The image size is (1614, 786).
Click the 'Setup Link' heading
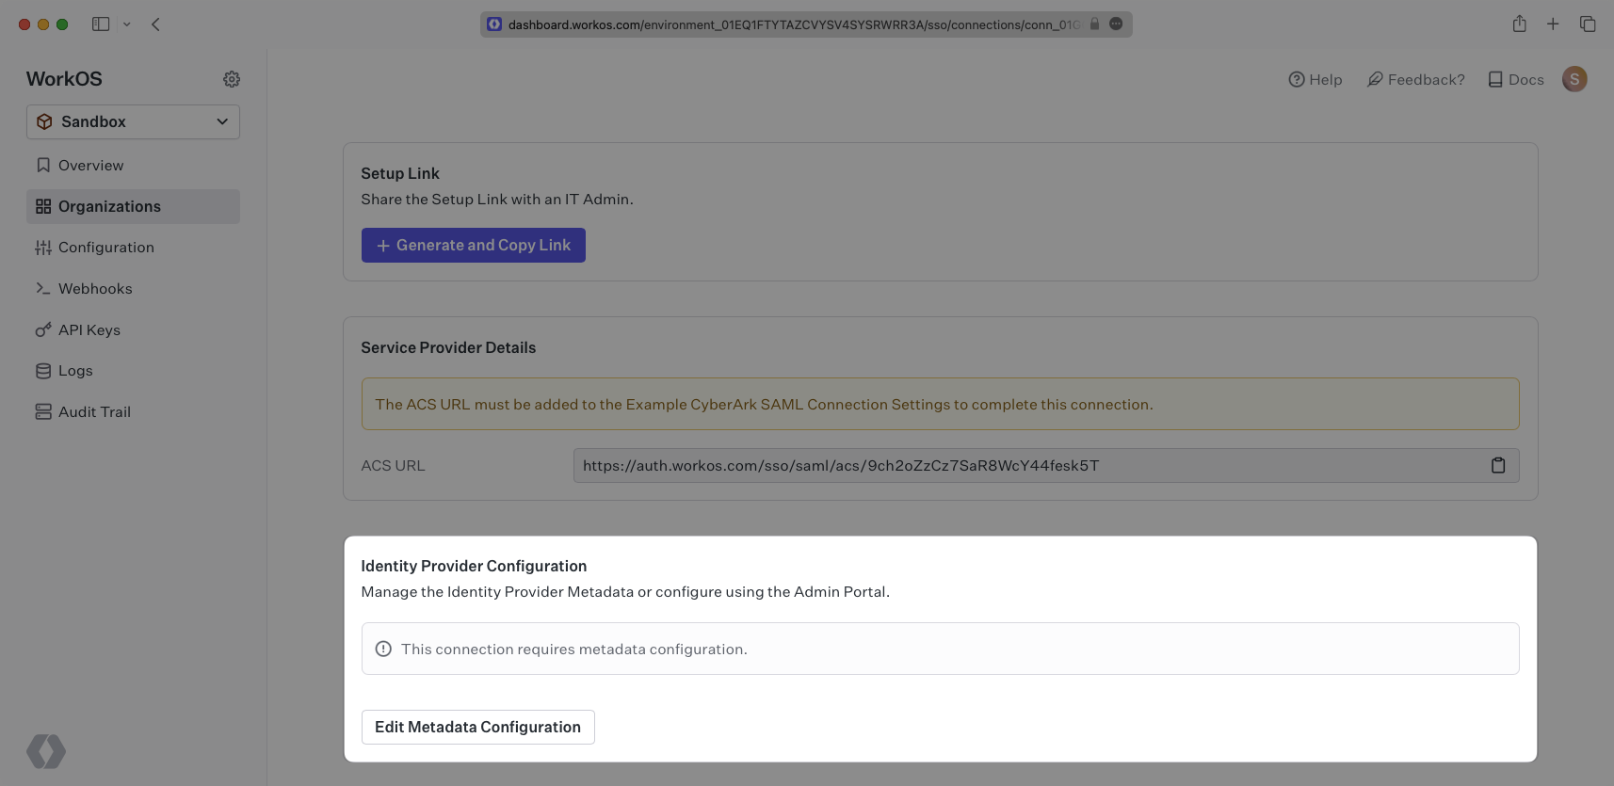pyautogui.click(x=400, y=173)
